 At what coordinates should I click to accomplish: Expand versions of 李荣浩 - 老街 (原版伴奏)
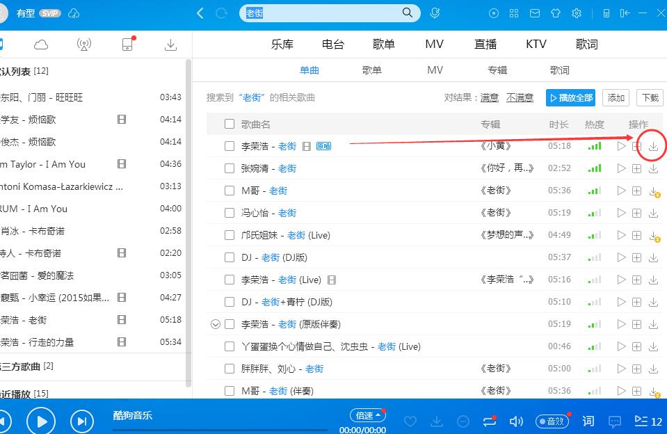pyautogui.click(x=216, y=325)
